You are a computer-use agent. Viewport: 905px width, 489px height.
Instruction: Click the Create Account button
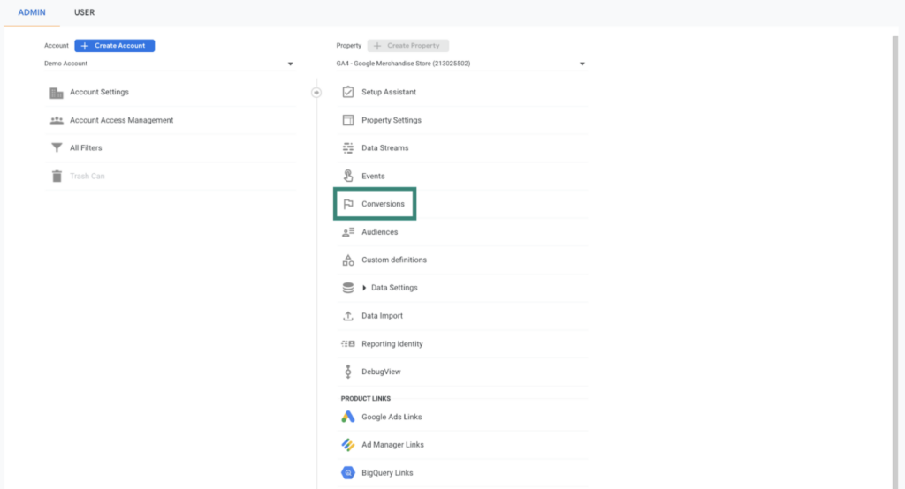114,46
